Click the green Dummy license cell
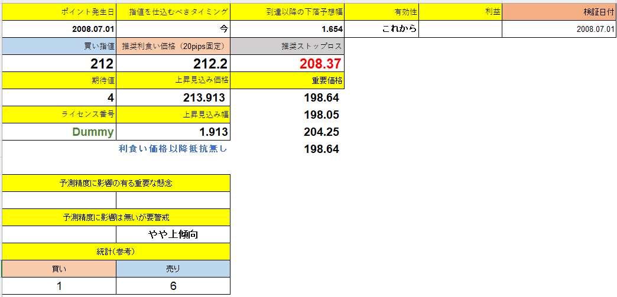 tap(59, 132)
